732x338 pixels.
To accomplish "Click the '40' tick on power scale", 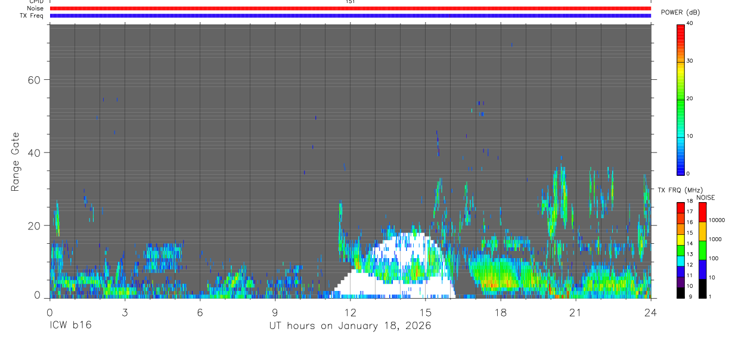I will [x=691, y=23].
